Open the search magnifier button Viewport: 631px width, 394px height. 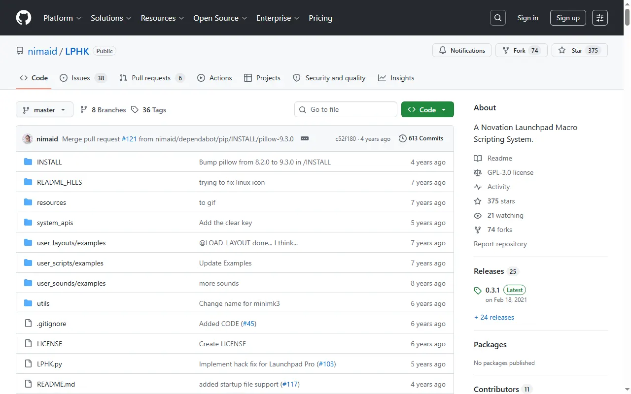tap(498, 18)
